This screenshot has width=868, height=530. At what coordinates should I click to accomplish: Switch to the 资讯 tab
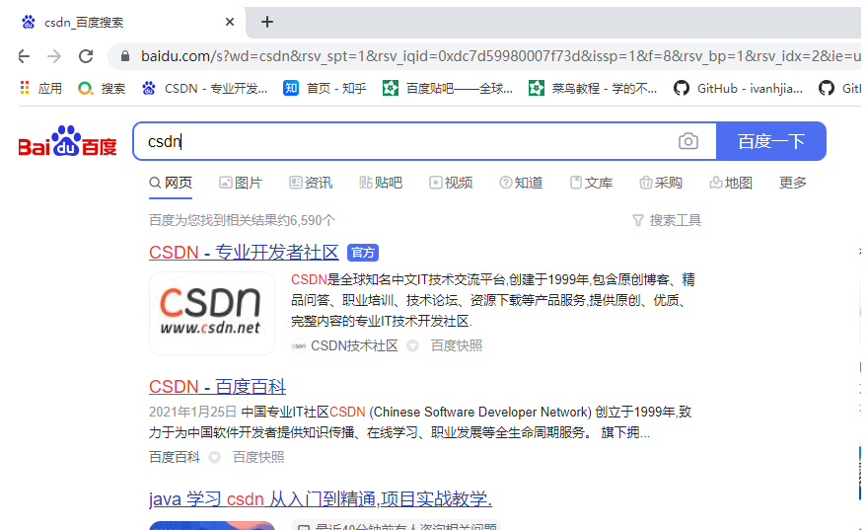(x=311, y=183)
